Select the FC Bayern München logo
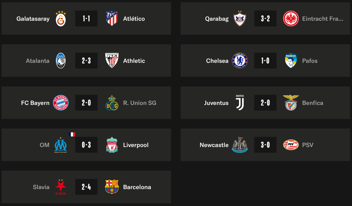Screen dimensions: 352x206 [61, 103]
